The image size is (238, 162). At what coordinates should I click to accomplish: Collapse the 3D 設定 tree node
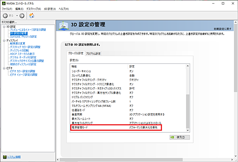pyautogui.click(x=4, y=26)
